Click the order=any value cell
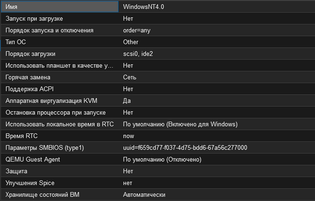 tap(139, 30)
